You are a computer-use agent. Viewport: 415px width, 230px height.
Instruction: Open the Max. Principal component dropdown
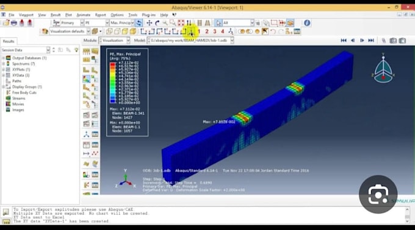[132, 23]
